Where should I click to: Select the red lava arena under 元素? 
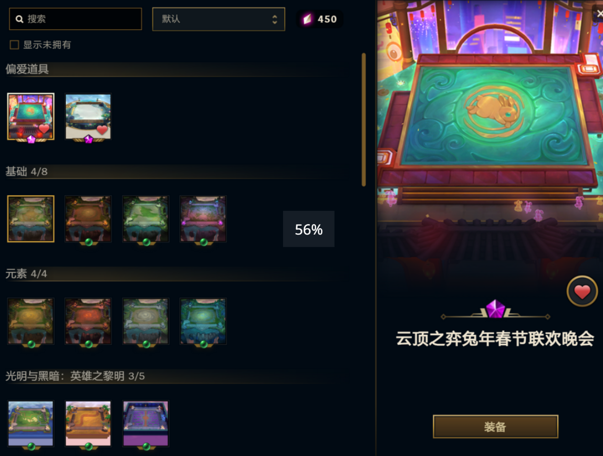pyautogui.click(x=88, y=321)
